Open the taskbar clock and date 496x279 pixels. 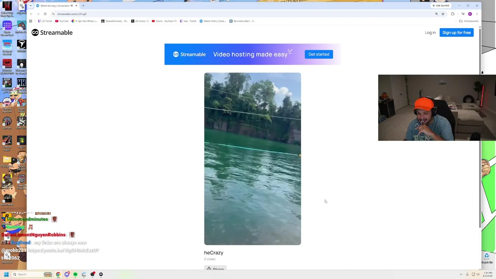tap(488, 274)
